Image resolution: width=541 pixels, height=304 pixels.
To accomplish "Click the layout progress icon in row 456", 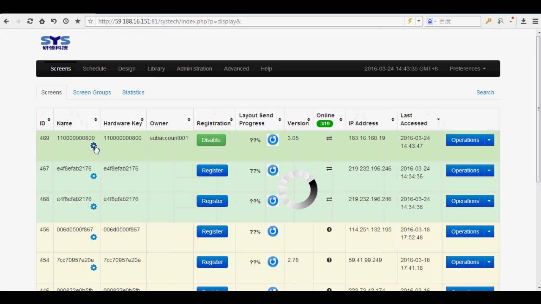I will pos(273,231).
